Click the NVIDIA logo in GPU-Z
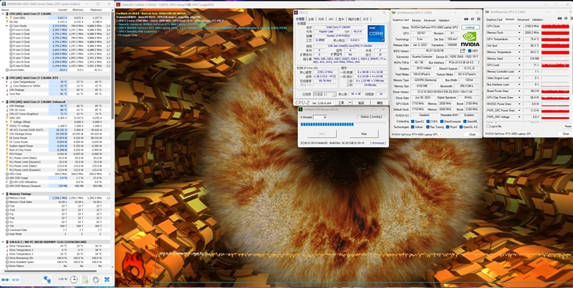The image size is (573, 288). tap(471, 39)
